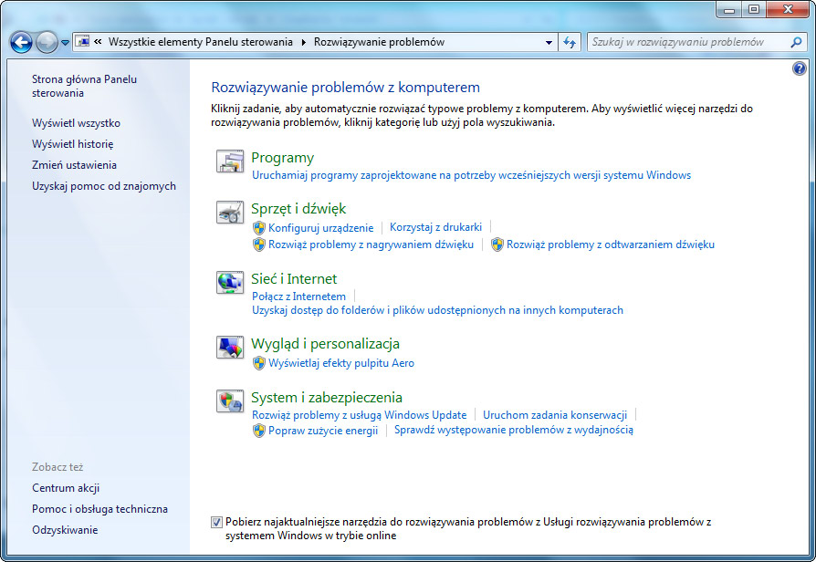Click 'Sprawdź występowanie problemów z wydajnością' link

[514, 430]
